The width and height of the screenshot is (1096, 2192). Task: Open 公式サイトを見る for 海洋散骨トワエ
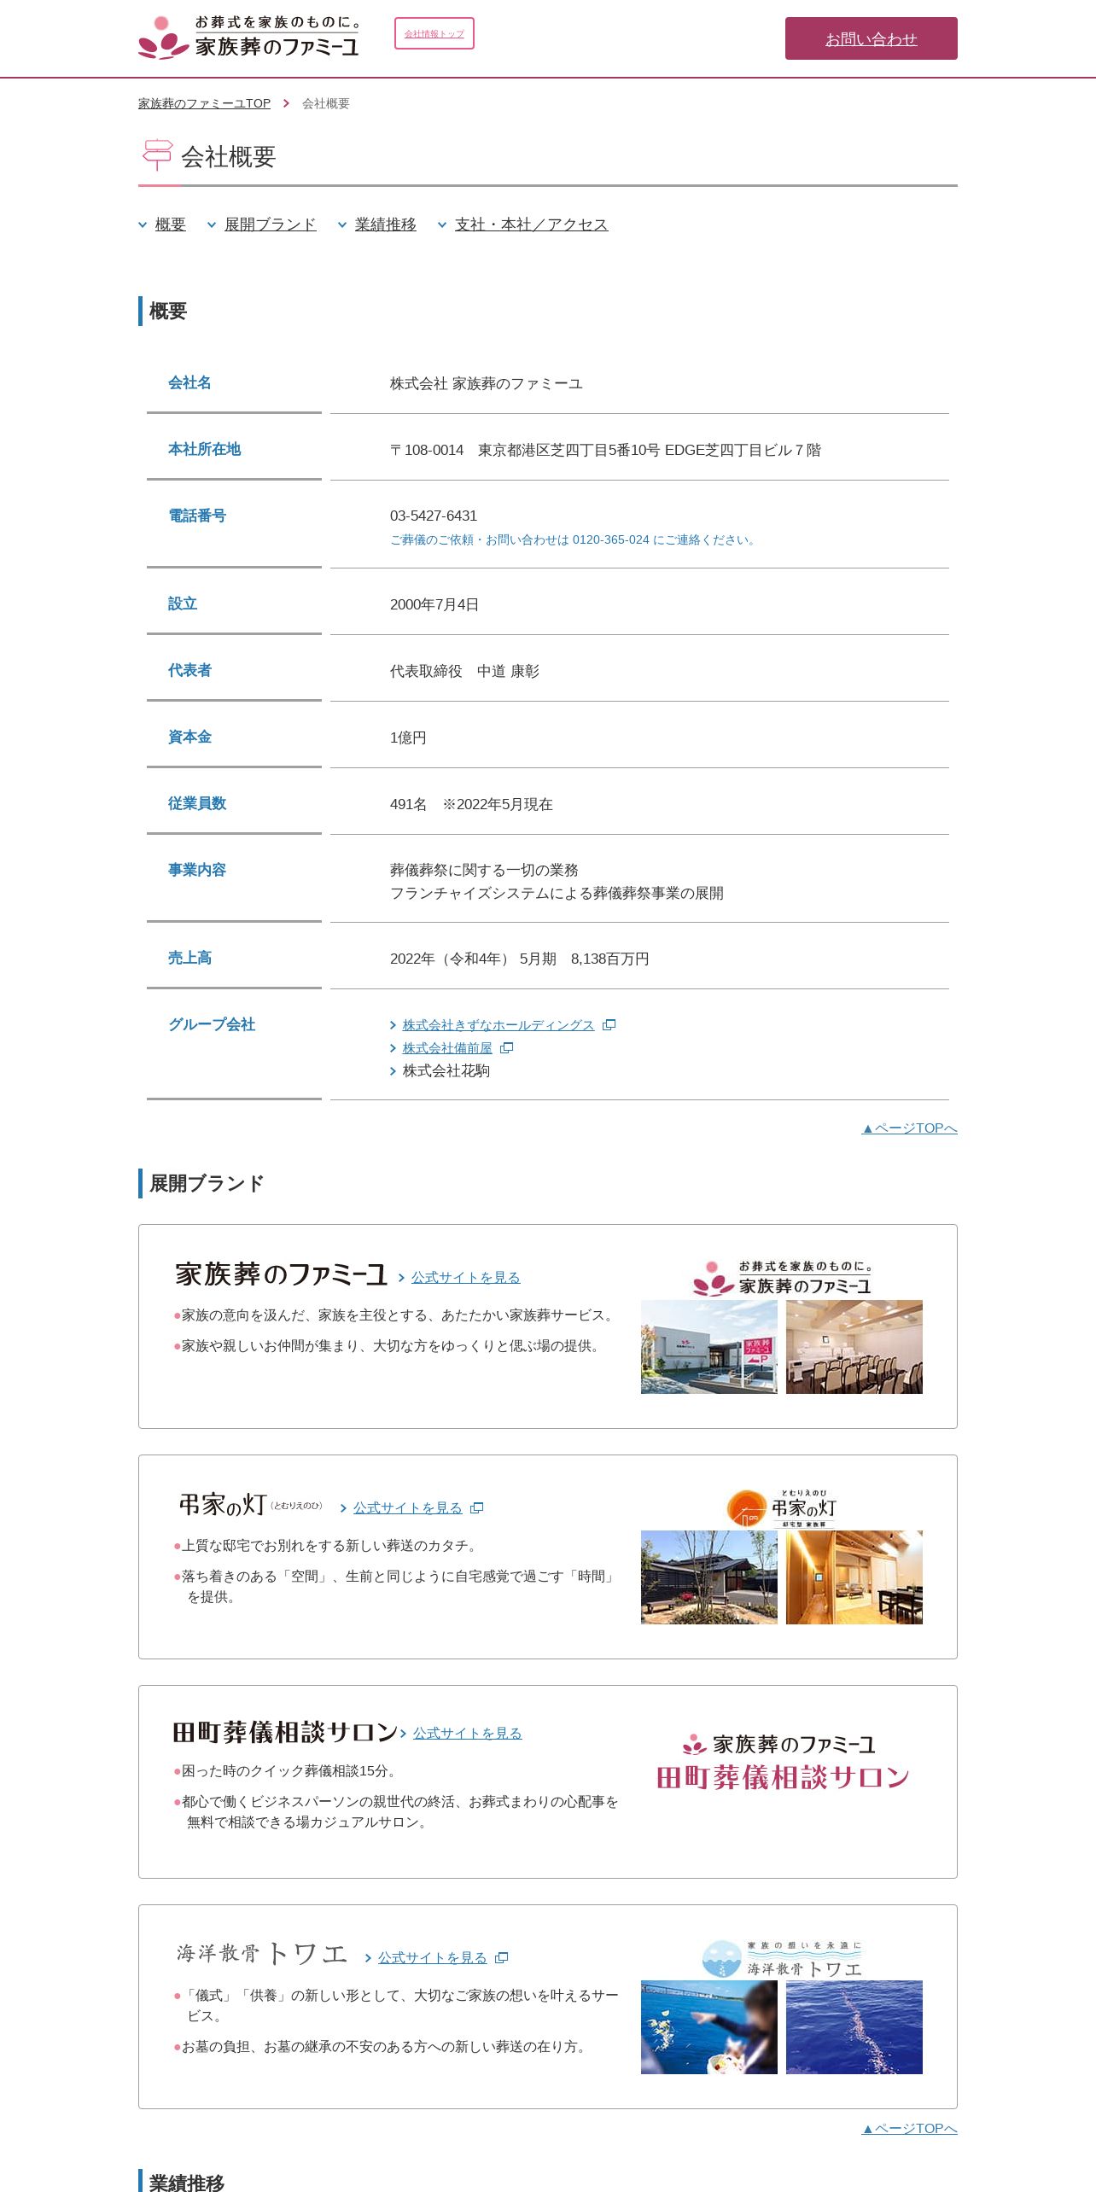coord(432,1958)
